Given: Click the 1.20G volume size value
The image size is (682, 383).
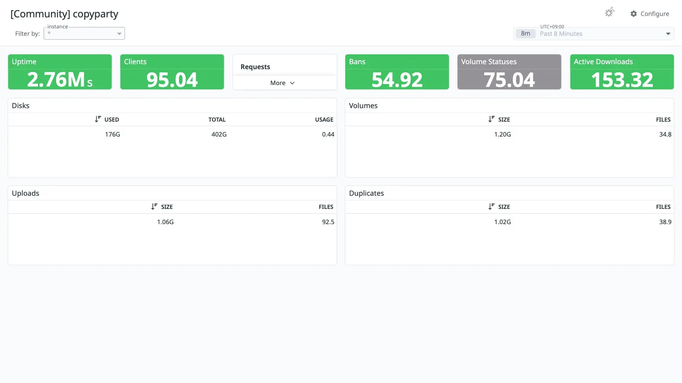Looking at the screenshot, I should [502, 134].
